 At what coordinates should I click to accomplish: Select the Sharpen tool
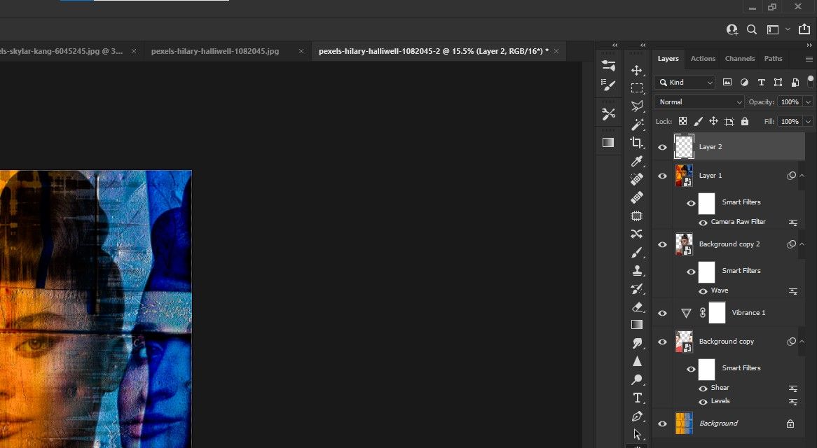[x=637, y=361]
